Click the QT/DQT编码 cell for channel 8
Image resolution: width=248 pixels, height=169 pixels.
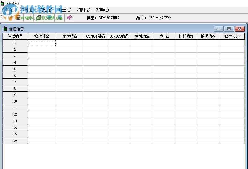(119, 88)
